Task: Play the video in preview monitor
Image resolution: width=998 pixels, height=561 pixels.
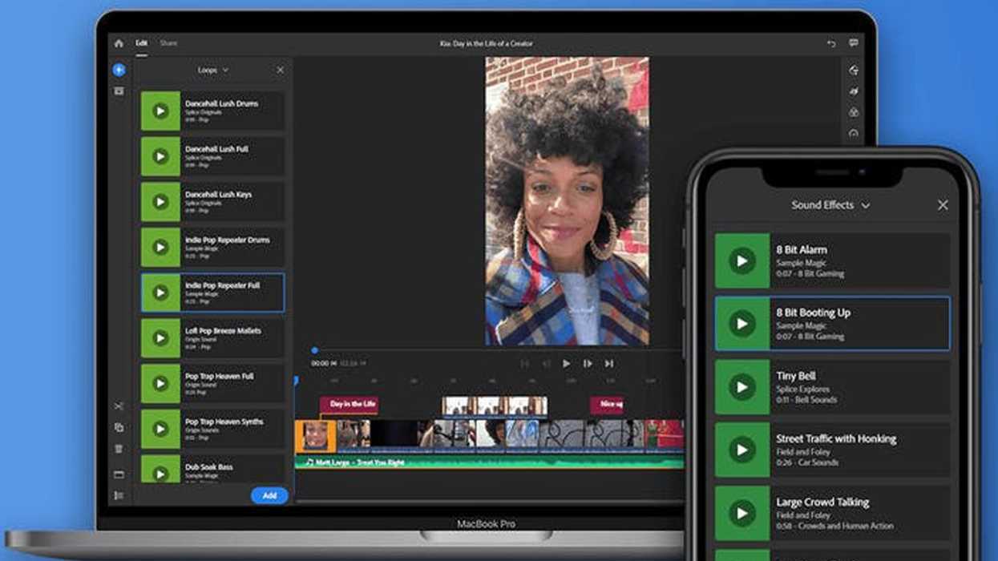Action: pos(566,364)
